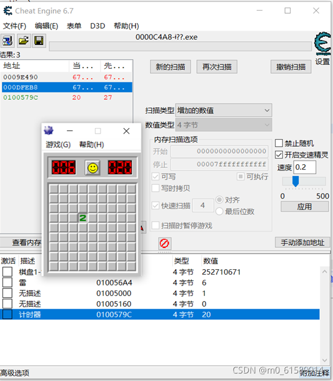Click 高级选项 at the bottom
The height and width of the screenshot is (381, 333).
14,373
